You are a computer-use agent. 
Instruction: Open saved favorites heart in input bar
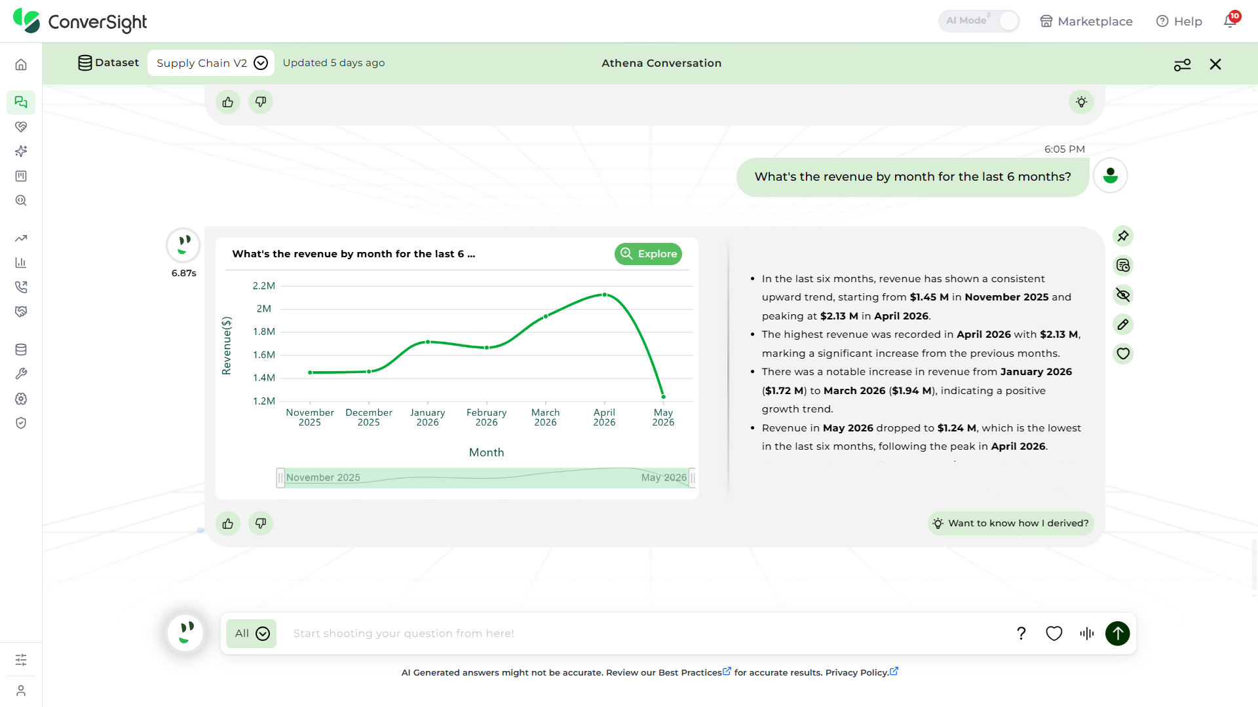point(1054,633)
